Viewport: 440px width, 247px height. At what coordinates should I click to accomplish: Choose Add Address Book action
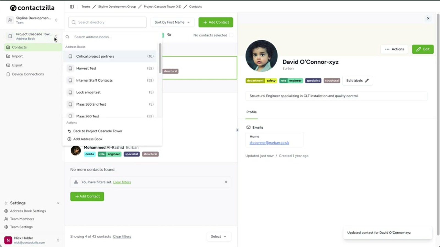tap(85, 139)
